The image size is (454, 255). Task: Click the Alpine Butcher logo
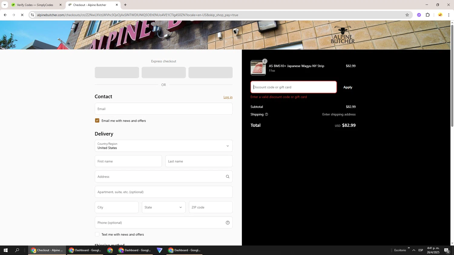click(343, 35)
